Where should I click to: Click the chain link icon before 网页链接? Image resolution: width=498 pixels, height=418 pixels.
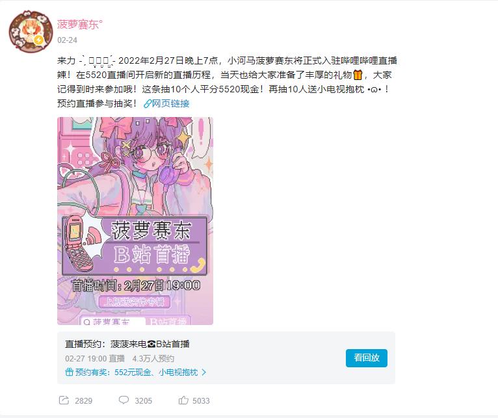coord(148,103)
